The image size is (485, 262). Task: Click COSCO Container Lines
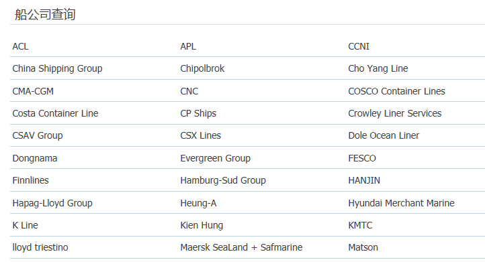tap(396, 91)
